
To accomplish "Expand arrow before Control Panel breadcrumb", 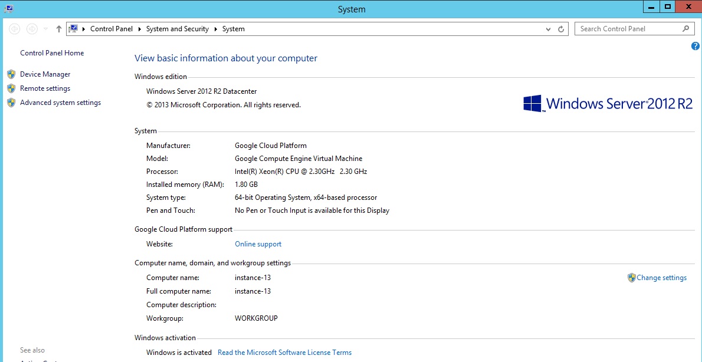I will (84, 29).
